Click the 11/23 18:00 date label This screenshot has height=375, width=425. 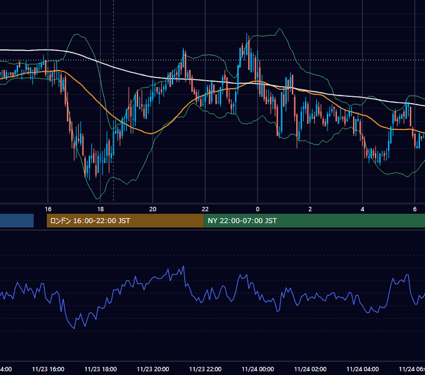[x=101, y=369]
